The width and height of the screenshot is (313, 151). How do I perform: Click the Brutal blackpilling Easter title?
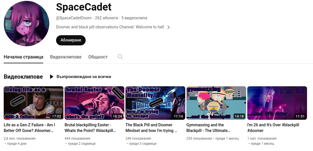[90, 128]
